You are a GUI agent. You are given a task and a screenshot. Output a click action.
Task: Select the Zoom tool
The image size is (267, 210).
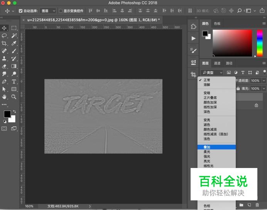14,97
